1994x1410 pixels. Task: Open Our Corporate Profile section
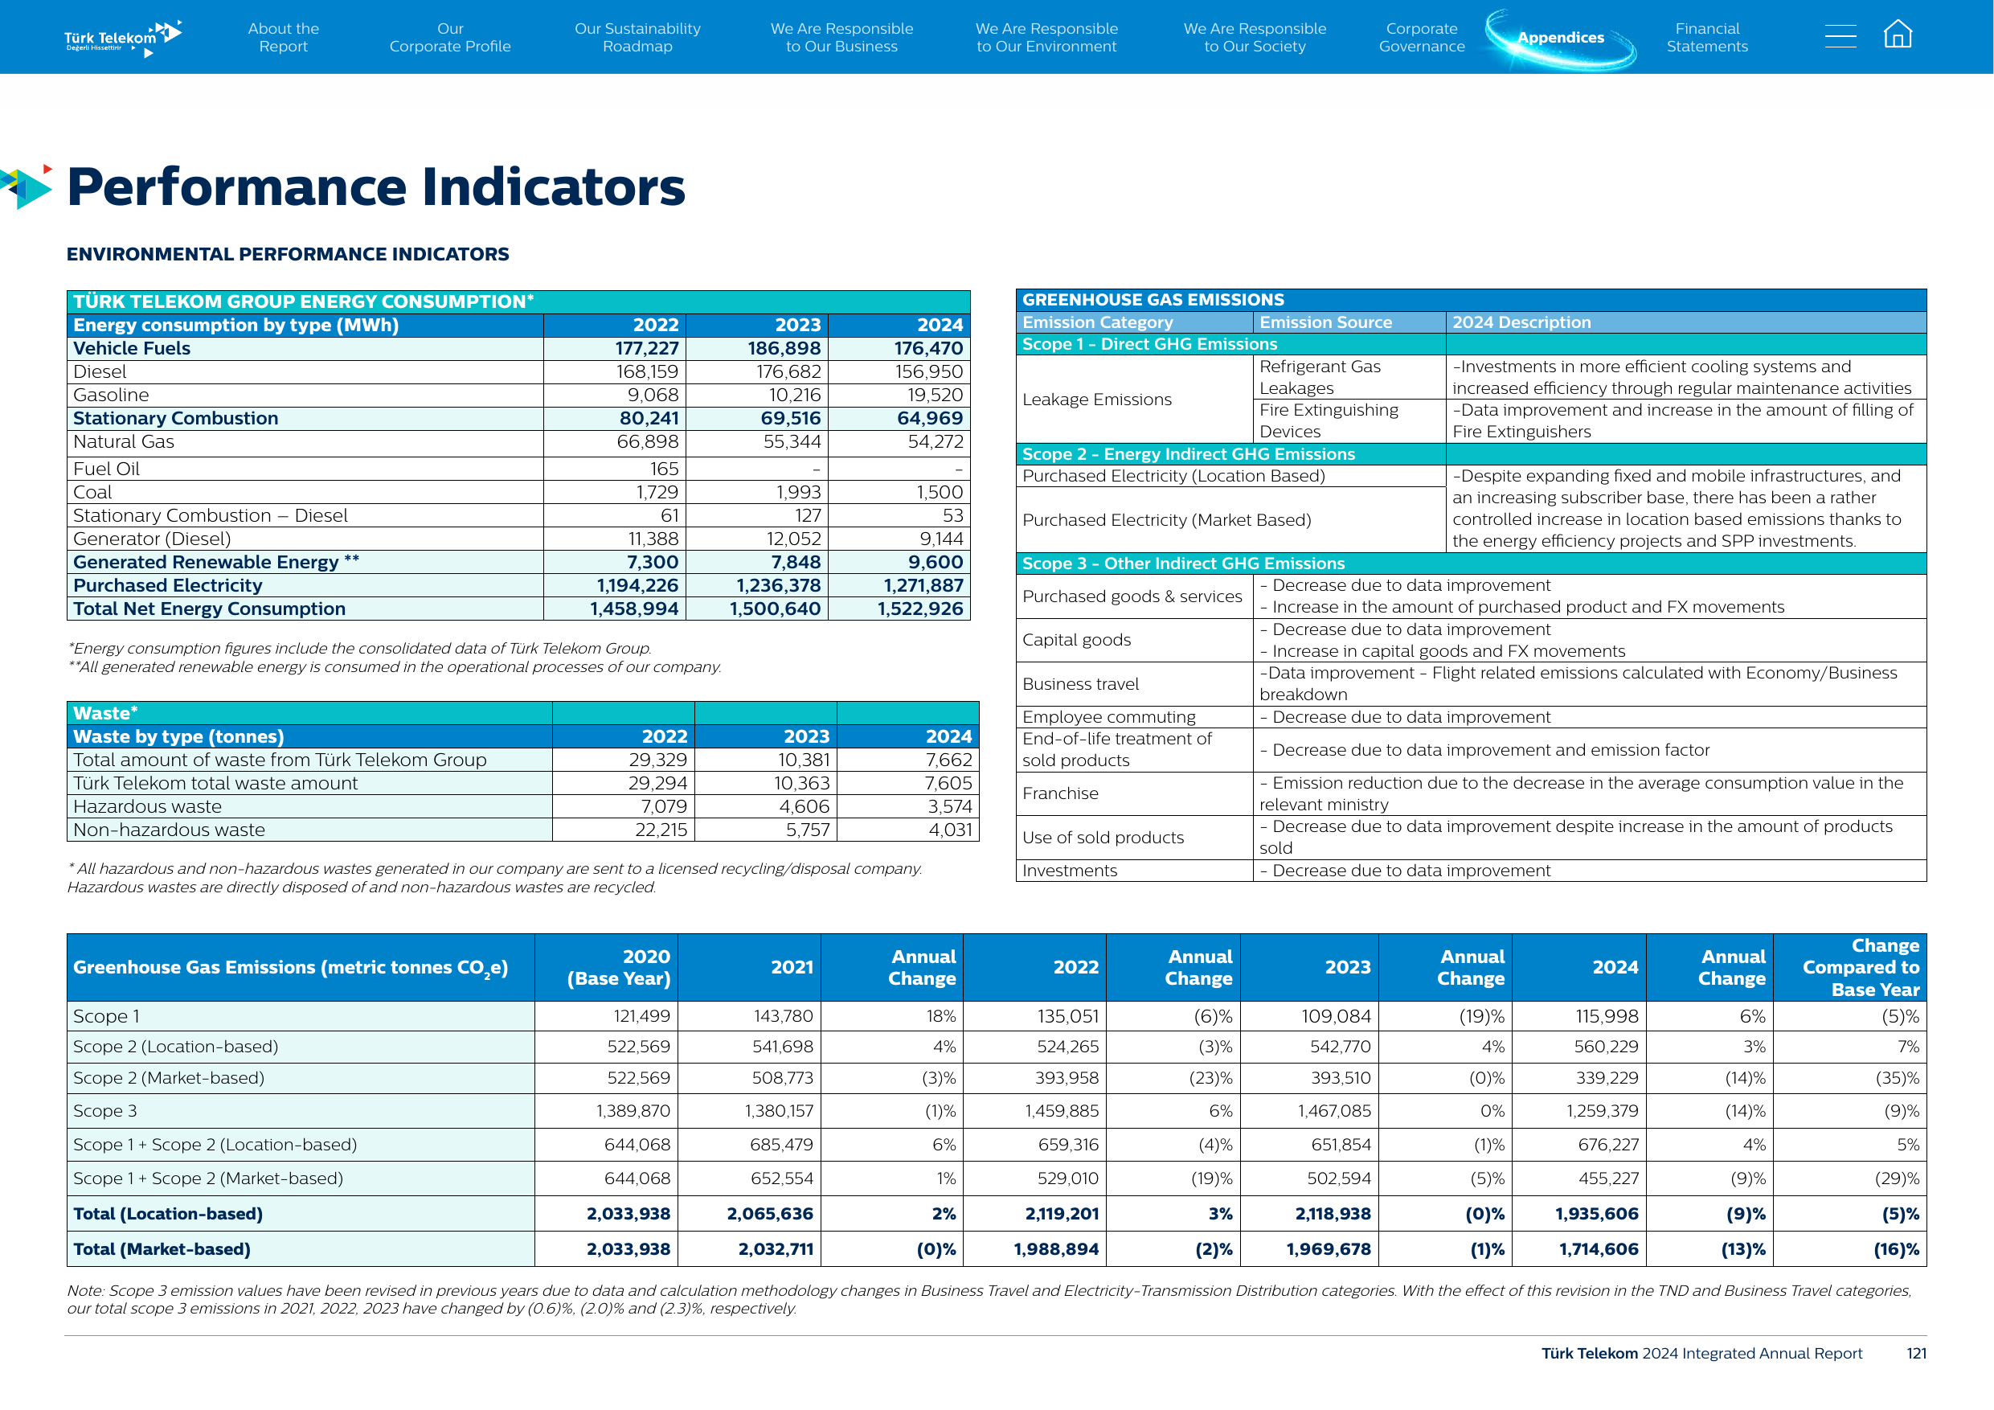[x=450, y=37]
